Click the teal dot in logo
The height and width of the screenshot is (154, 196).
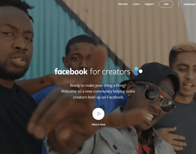pyautogui.click(x=136, y=69)
